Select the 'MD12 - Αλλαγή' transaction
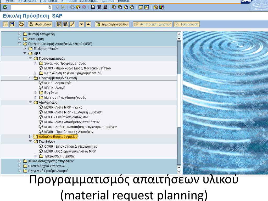This screenshot has height=201, width=268. (x=54, y=88)
